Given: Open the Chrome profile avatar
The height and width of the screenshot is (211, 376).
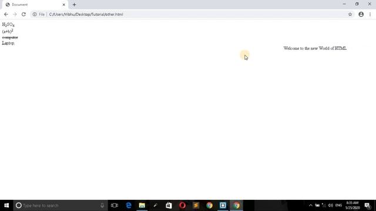Looking at the screenshot, I should click(x=361, y=14).
